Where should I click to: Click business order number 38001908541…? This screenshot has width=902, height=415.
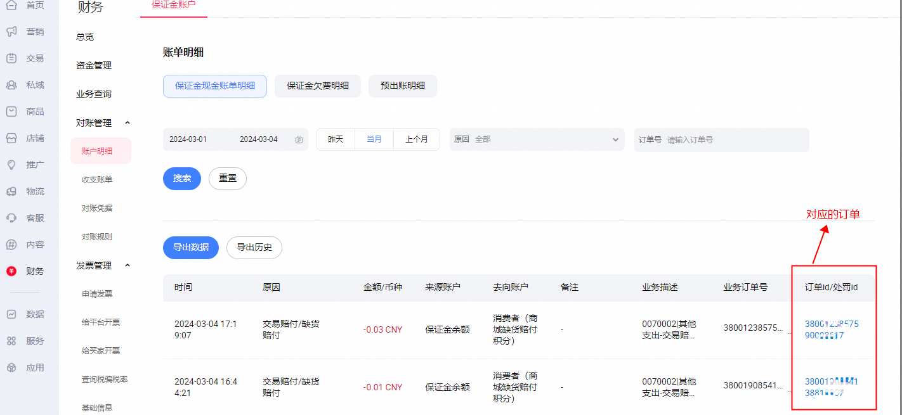(754, 385)
